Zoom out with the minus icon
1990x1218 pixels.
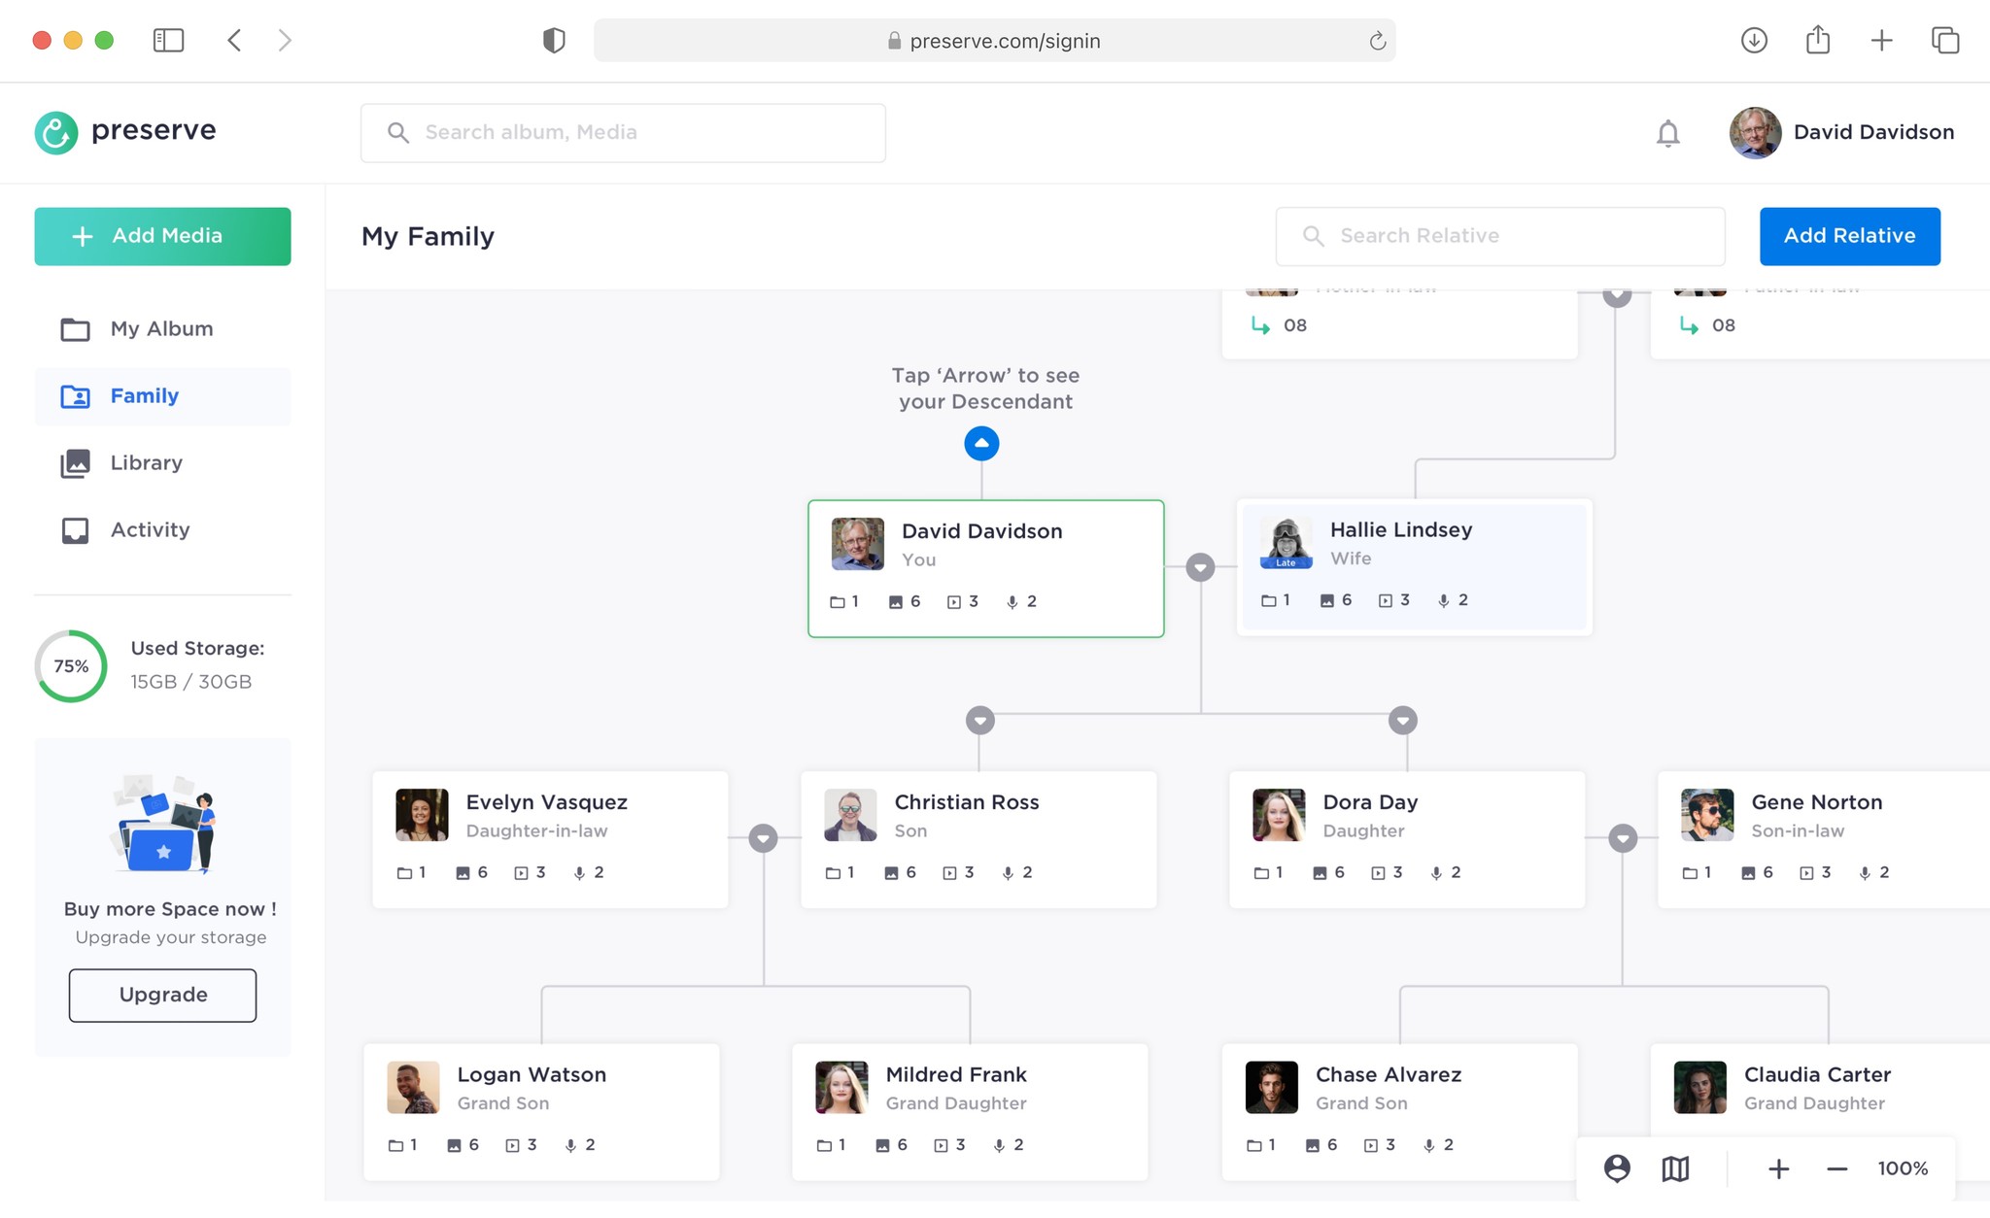[1836, 1168]
